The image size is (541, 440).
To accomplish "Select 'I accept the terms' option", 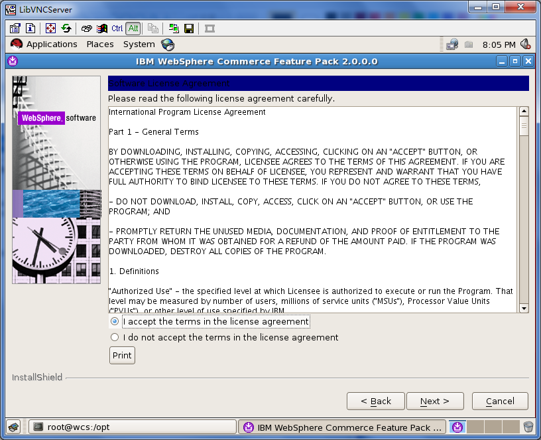I will pos(115,321).
